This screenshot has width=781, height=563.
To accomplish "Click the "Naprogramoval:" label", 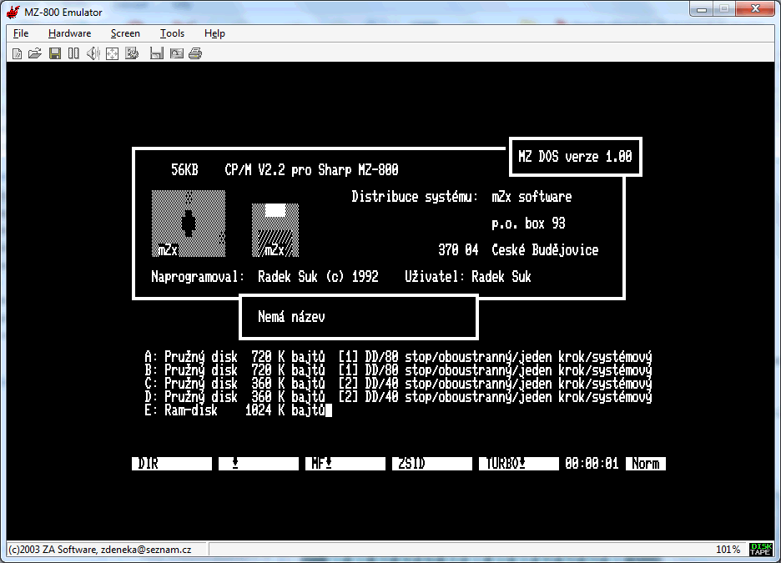I will [x=198, y=277].
